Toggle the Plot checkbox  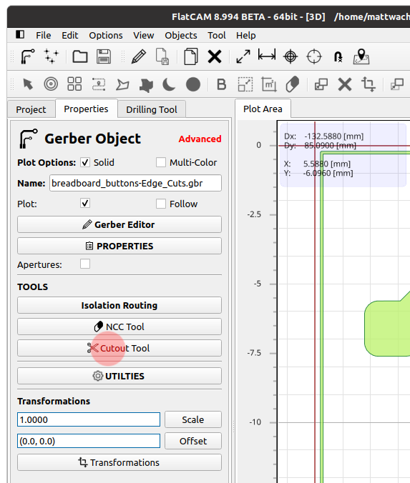coord(85,204)
